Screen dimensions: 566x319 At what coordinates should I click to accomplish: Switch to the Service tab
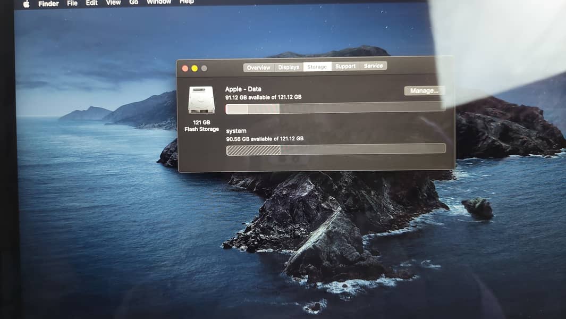[373, 66]
